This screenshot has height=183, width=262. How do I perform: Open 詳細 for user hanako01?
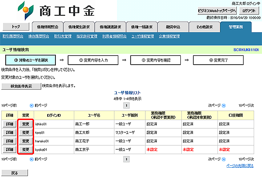point(10,141)
